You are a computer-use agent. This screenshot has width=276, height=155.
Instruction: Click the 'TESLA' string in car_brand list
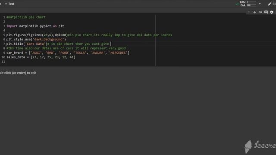point(80,53)
